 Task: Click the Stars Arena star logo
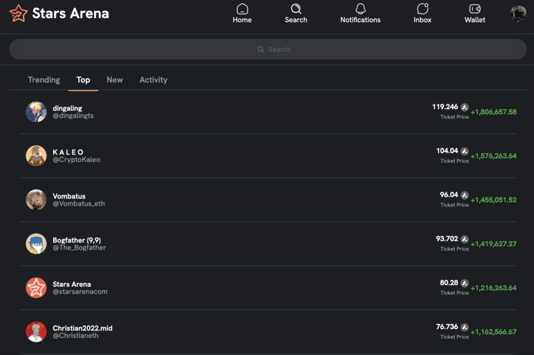(x=18, y=13)
